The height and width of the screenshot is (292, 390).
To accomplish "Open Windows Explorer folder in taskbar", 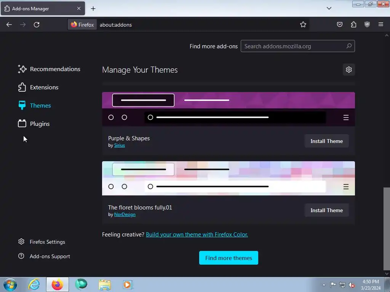I will (105, 285).
